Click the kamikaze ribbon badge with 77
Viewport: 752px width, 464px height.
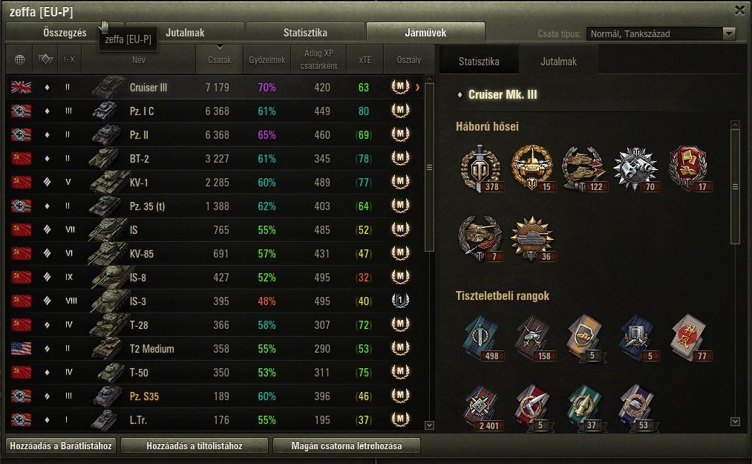[x=690, y=337]
